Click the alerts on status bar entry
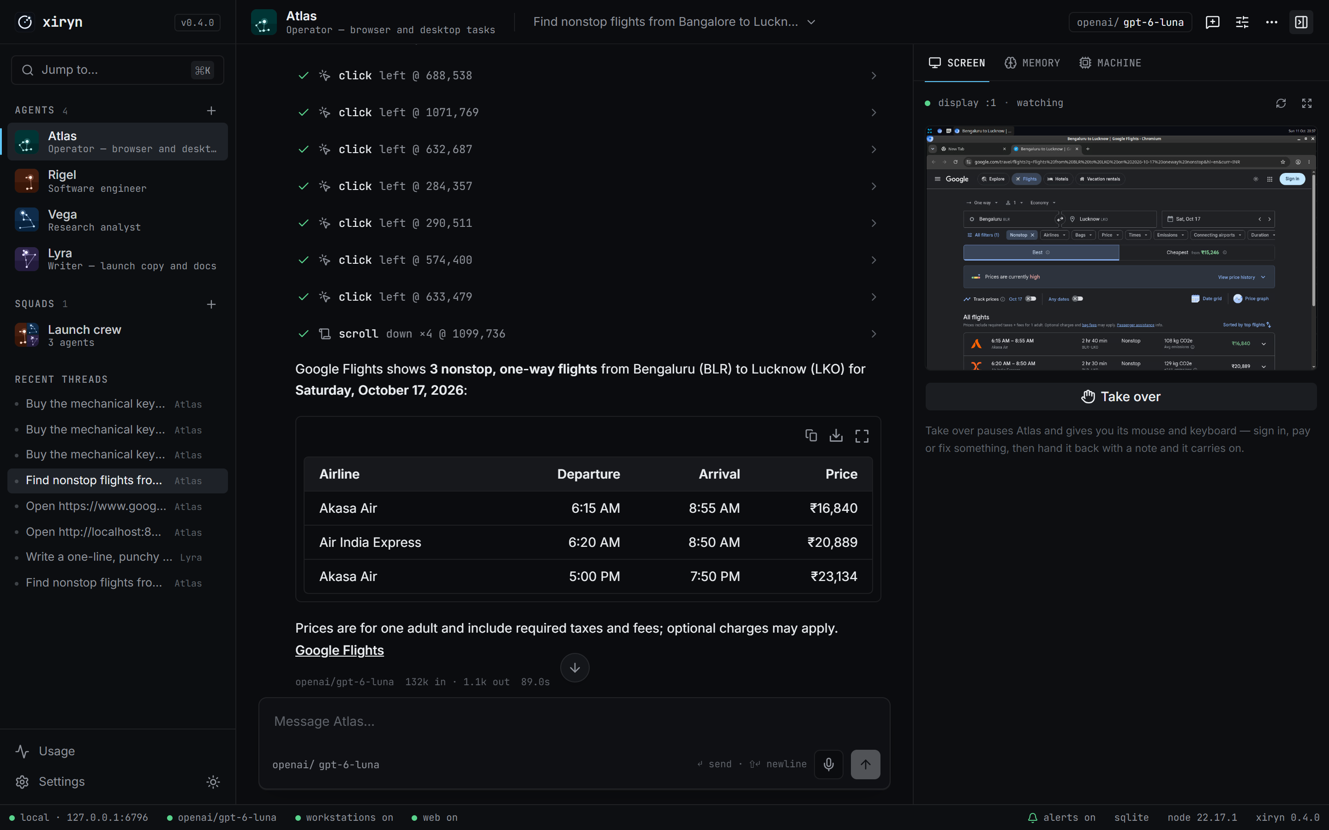 pos(1061,818)
